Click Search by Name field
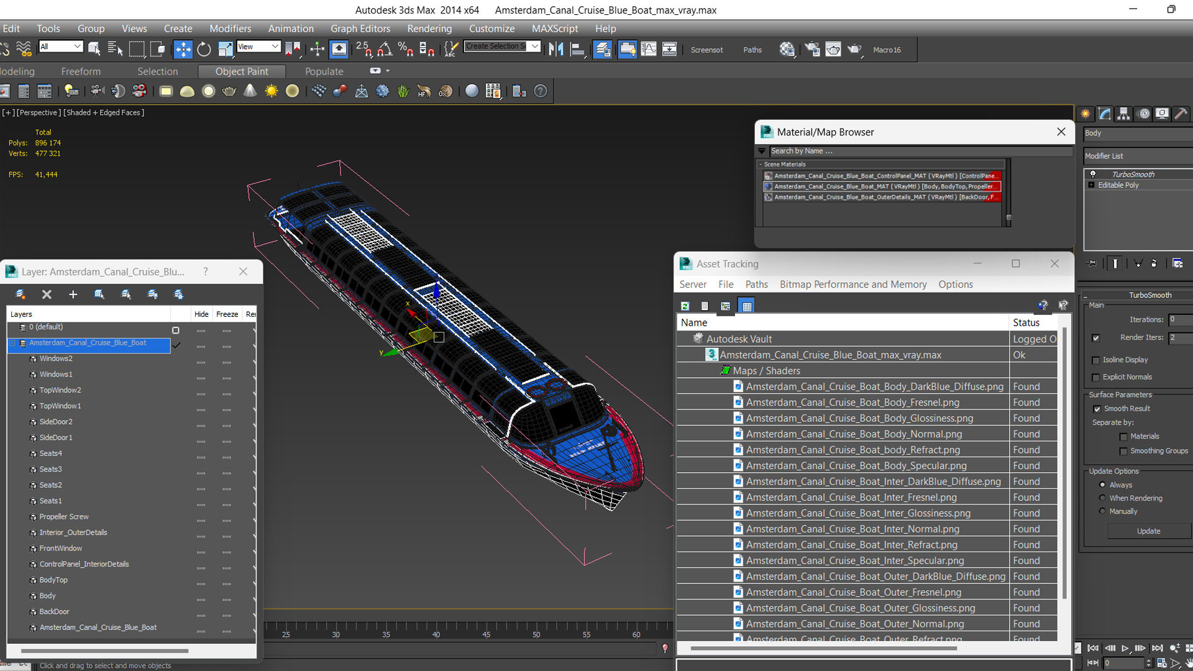1193x671 pixels. coord(920,151)
